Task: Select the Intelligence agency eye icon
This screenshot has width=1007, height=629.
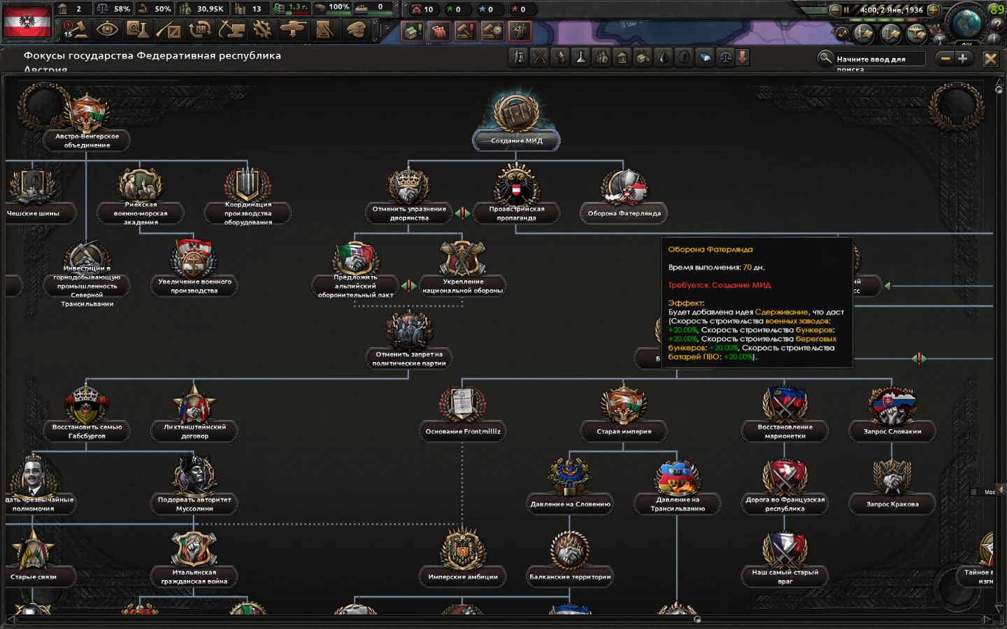Action: tap(108, 31)
